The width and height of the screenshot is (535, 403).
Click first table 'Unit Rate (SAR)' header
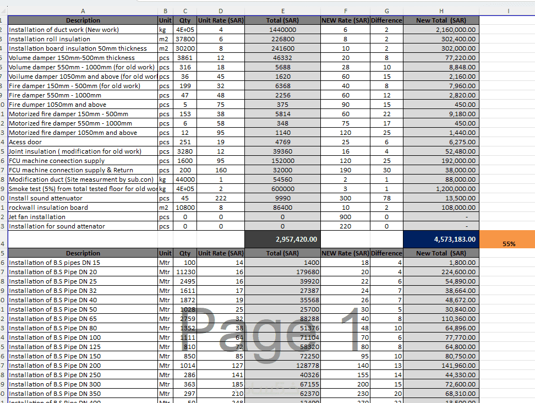221,20
